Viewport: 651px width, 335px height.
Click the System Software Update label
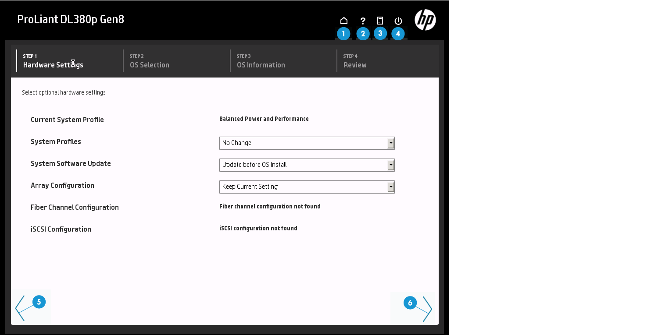tap(71, 163)
